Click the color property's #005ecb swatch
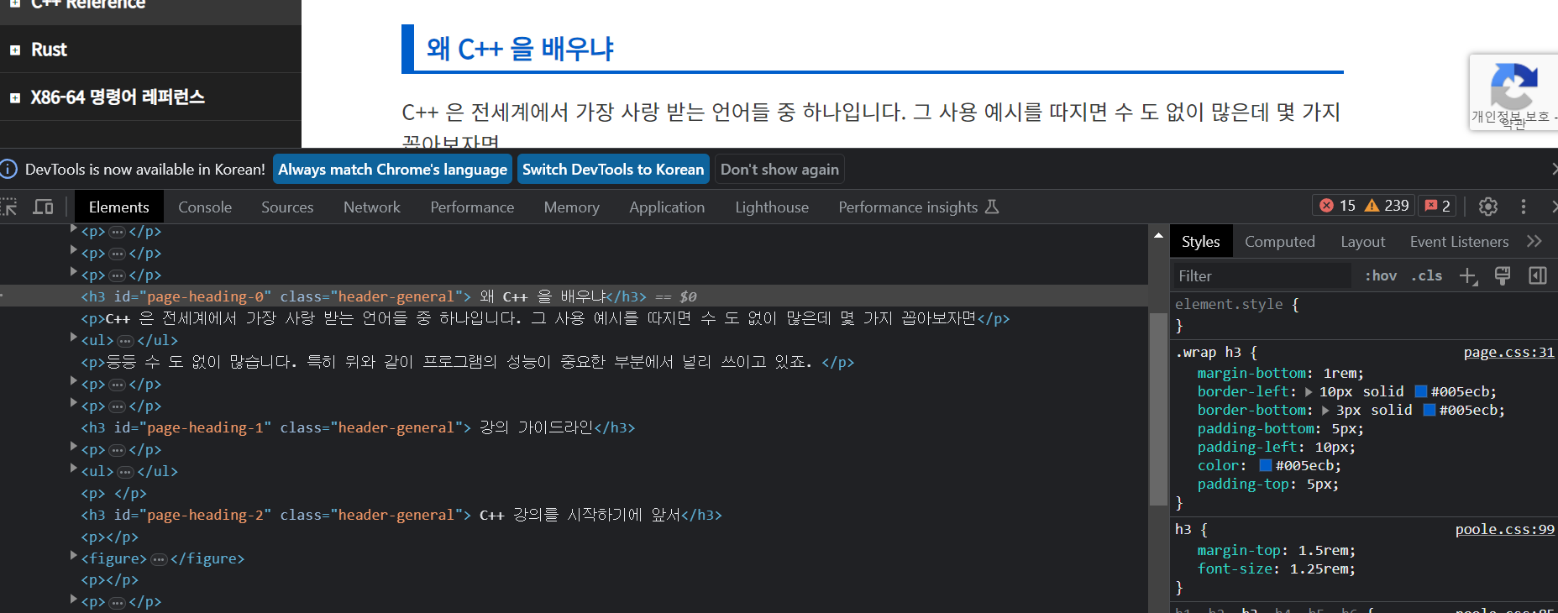 (x=1266, y=466)
